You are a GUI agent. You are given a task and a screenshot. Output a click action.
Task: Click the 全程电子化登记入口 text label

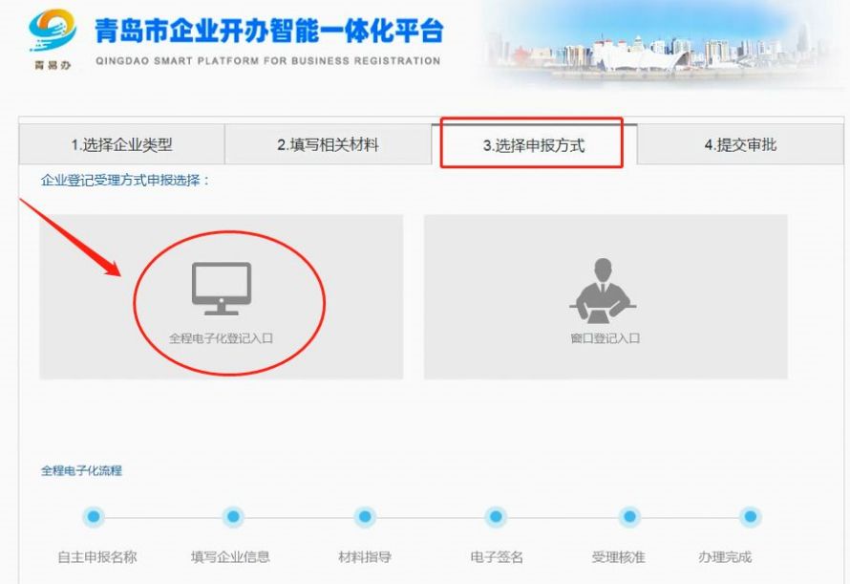pyautogui.click(x=222, y=338)
